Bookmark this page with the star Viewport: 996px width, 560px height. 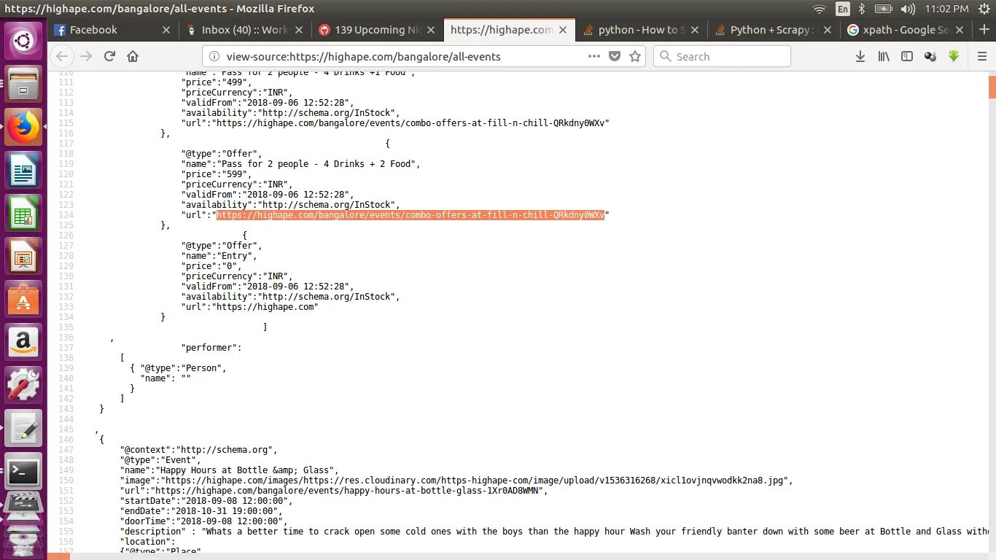[635, 56]
